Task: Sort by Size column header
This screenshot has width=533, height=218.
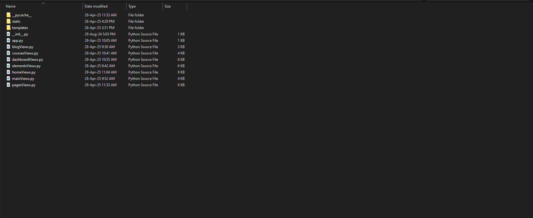Action: [x=168, y=6]
